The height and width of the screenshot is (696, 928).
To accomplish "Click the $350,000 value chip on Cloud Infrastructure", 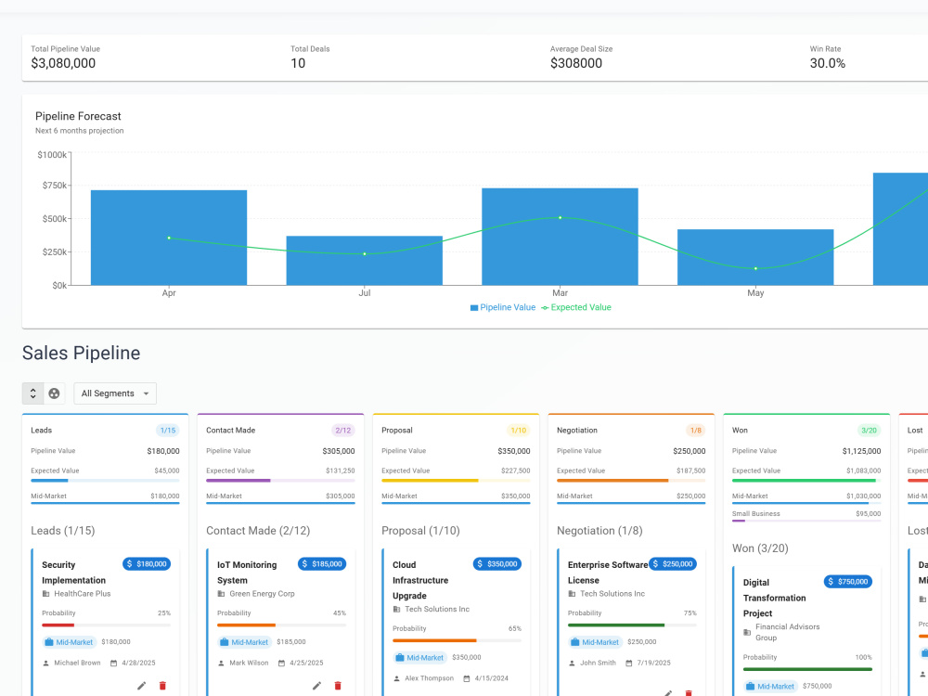I will tap(497, 564).
